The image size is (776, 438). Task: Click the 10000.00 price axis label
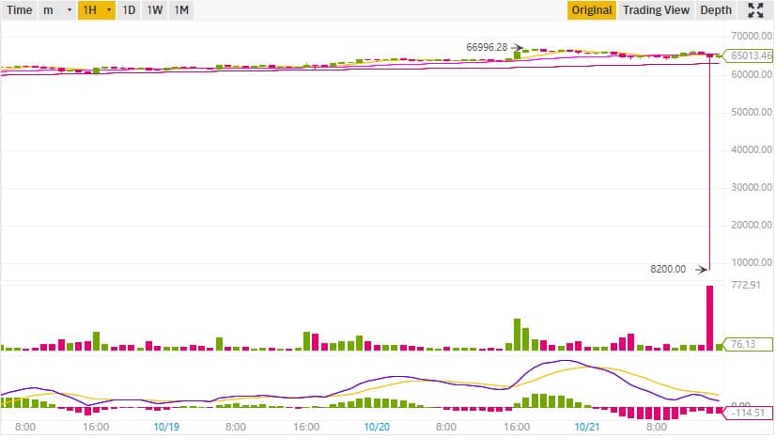752,263
